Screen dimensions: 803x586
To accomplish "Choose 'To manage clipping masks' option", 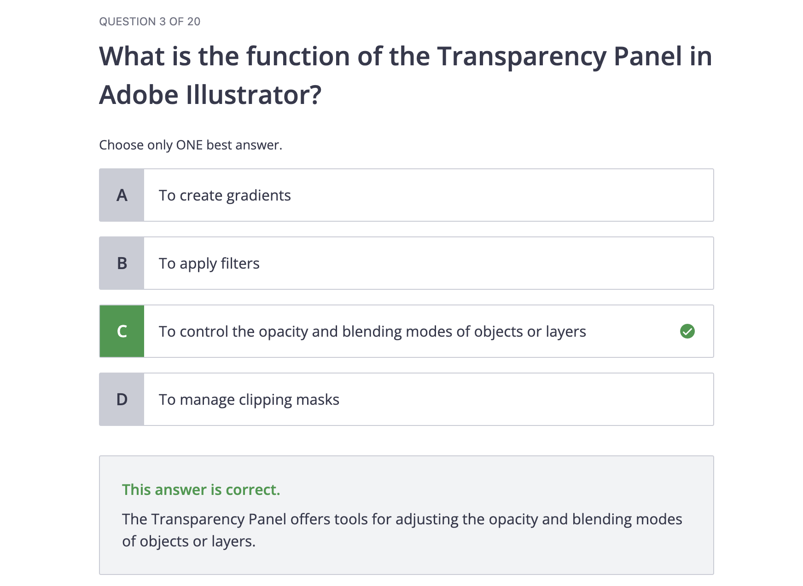I will click(x=249, y=400).
